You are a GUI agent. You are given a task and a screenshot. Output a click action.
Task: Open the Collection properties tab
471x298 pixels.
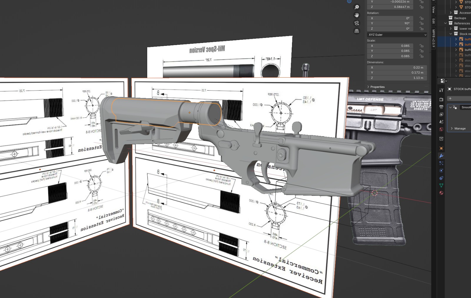pyautogui.click(x=441, y=139)
